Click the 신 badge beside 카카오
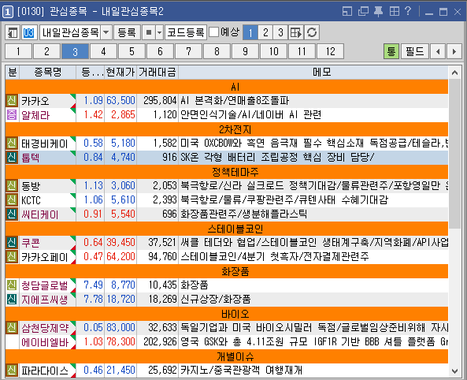Image resolution: width=467 pixels, height=380 pixels. pos(12,100)
